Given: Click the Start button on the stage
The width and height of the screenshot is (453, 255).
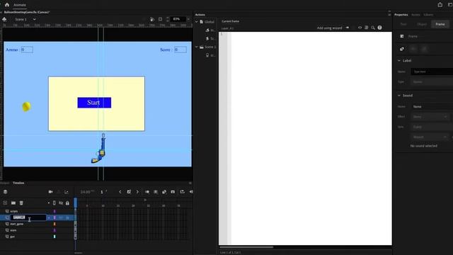Looking at the screenshot, I should tap(94, 103).
